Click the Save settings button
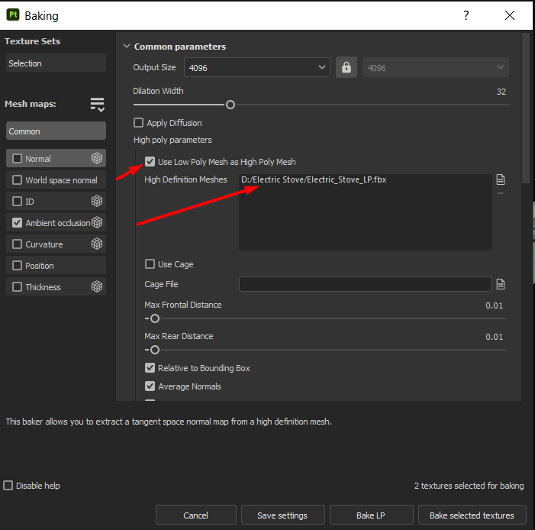Image resolution: width=535 pixels, height=530 pixels. [x=282, y=515]
